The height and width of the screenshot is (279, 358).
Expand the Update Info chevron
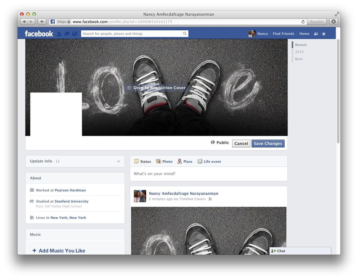tap(118, 161)
